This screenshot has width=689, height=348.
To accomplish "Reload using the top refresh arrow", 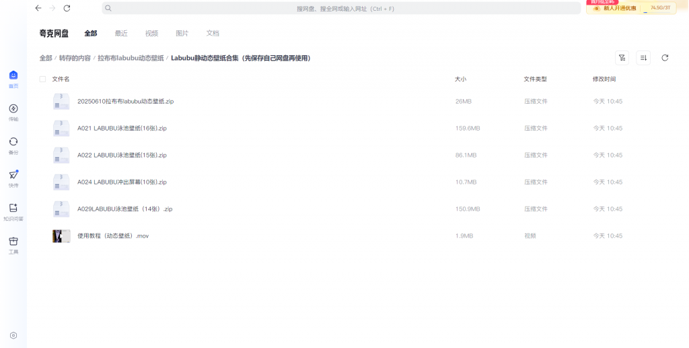I will (67, 8).
